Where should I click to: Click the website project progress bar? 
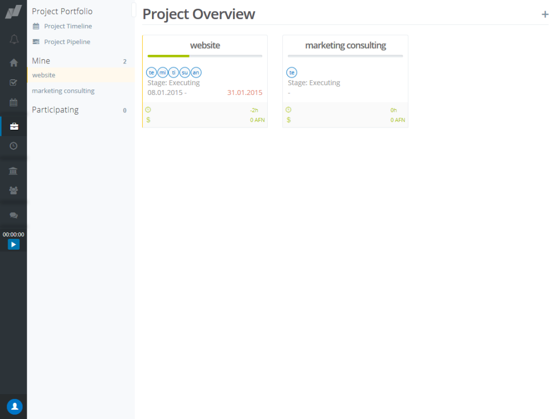pos(205,56)
